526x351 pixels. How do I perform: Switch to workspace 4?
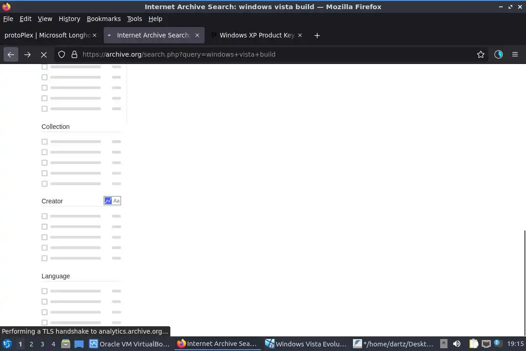(53, 344)
